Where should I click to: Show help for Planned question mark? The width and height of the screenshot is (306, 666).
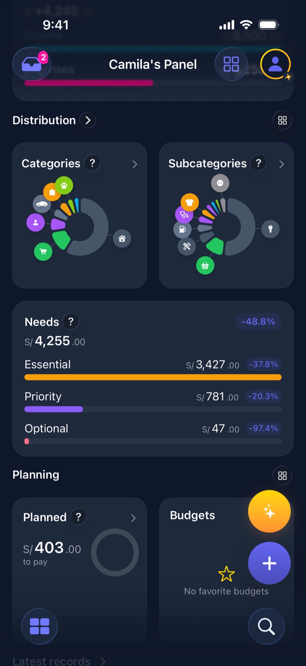(79, 517)
